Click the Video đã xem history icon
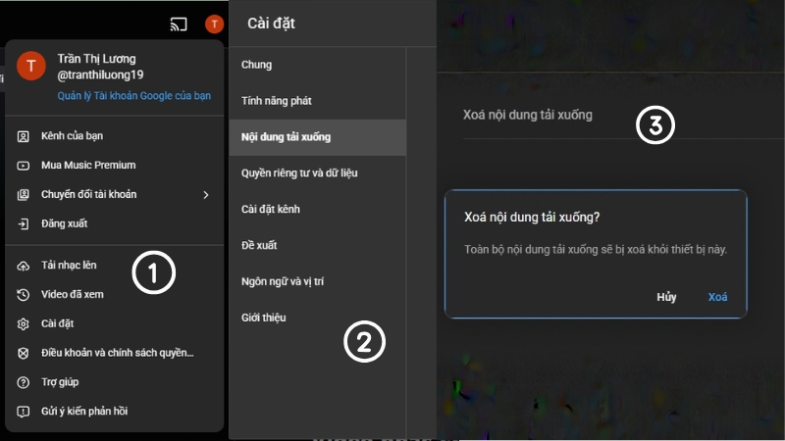 [23, 295]
